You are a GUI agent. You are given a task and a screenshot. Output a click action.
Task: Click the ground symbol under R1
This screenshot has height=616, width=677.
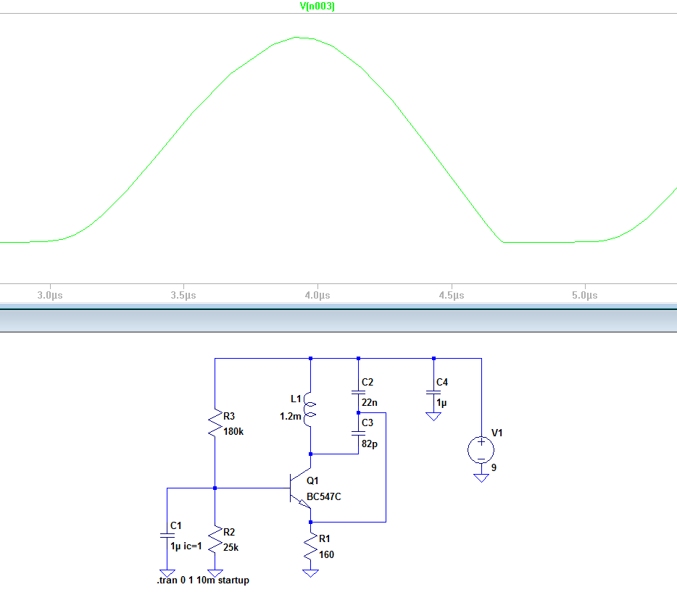coord(310,573)
